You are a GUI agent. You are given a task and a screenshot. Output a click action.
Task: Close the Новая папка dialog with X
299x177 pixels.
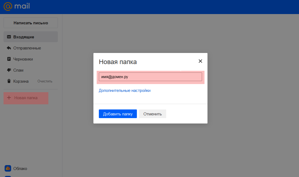[x=200, y=61]
